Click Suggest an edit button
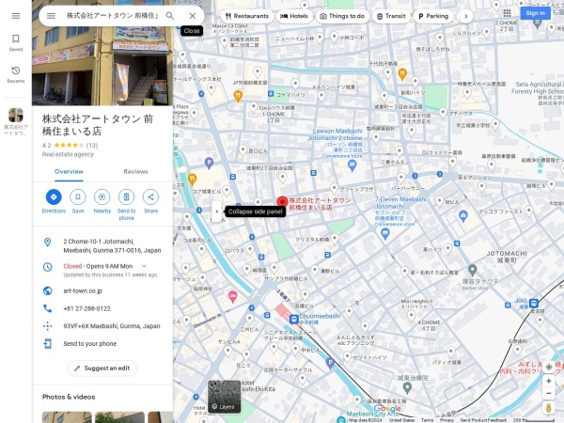 (x=102, y=368)
